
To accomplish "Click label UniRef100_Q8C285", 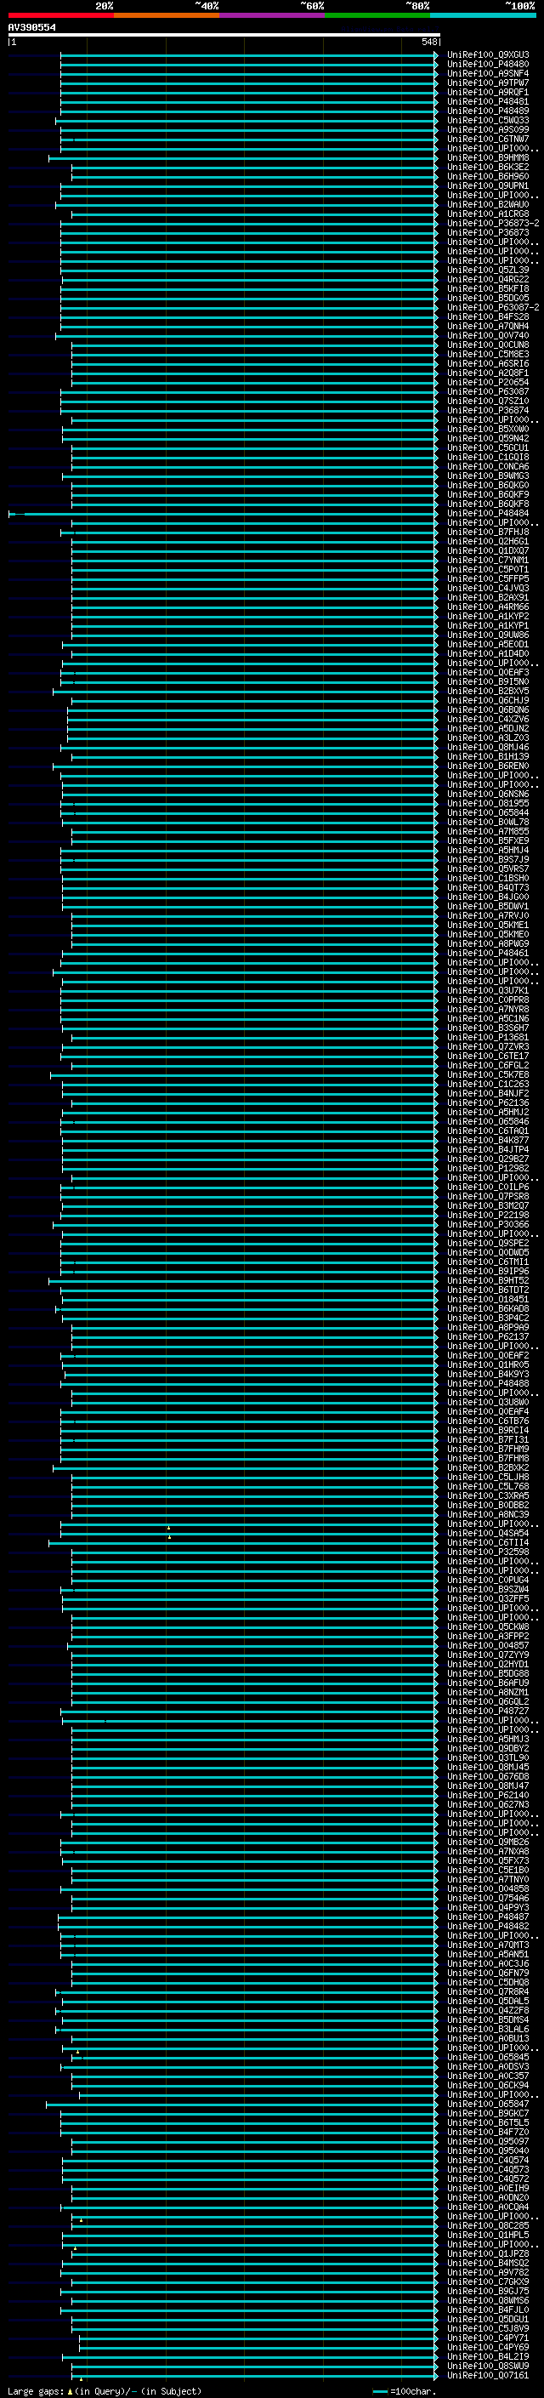I will [x=488, y=2226].
